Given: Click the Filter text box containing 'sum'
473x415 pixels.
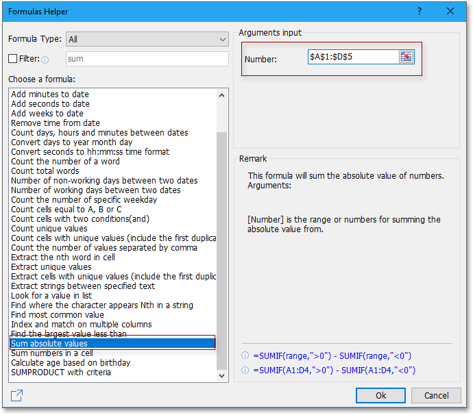Looking at the screenshot, I should click(x=147, y=59).
